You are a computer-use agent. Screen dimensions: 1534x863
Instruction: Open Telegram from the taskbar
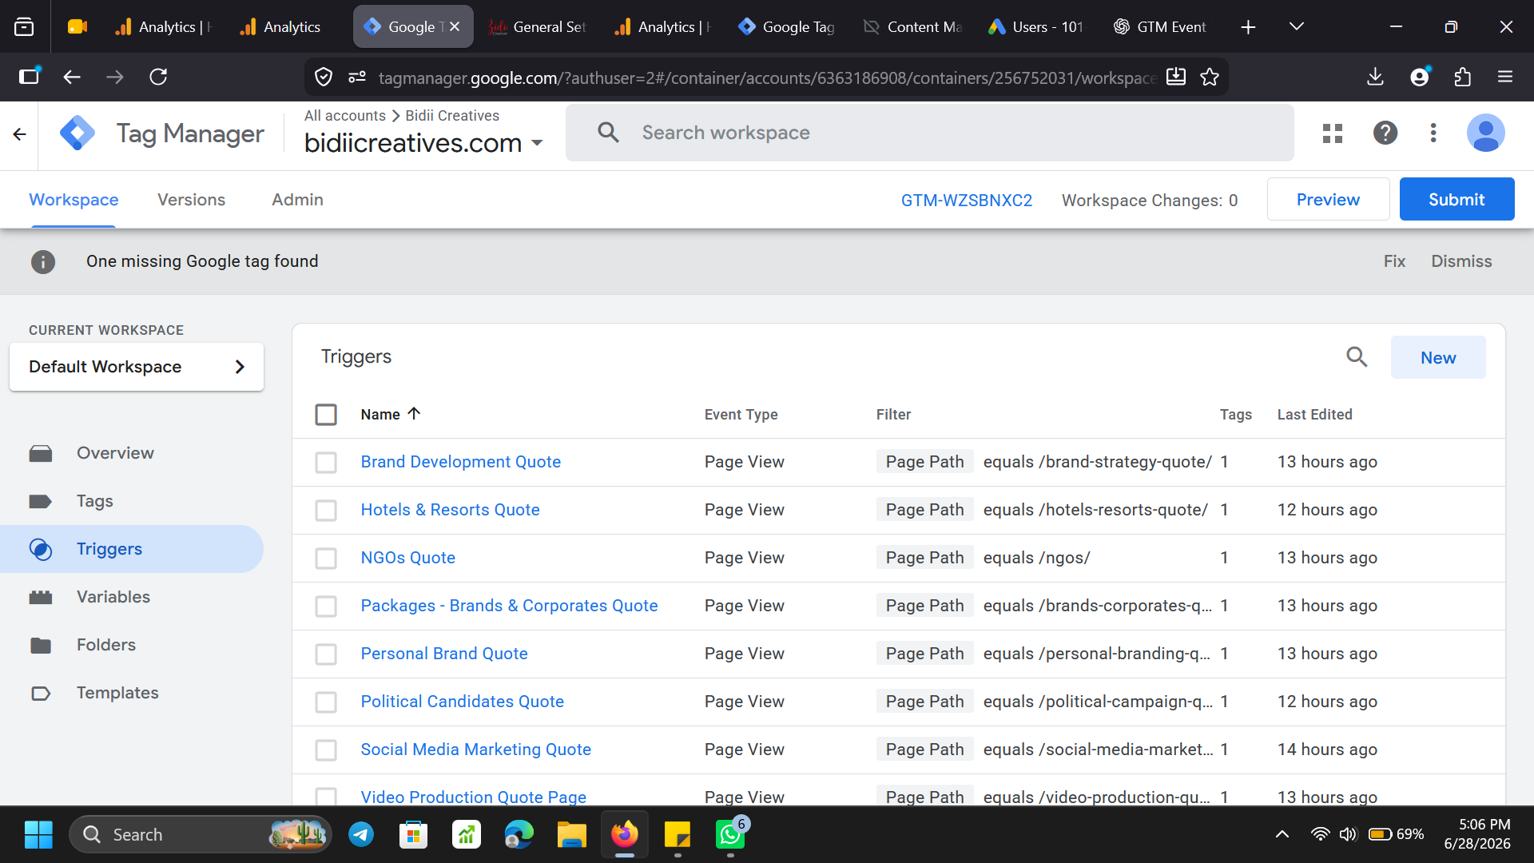[361, 834]
